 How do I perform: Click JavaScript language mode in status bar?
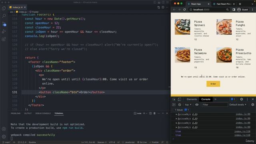point(129,142)
